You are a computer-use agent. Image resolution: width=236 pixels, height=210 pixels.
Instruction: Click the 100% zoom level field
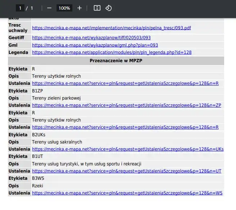point(64,8)
